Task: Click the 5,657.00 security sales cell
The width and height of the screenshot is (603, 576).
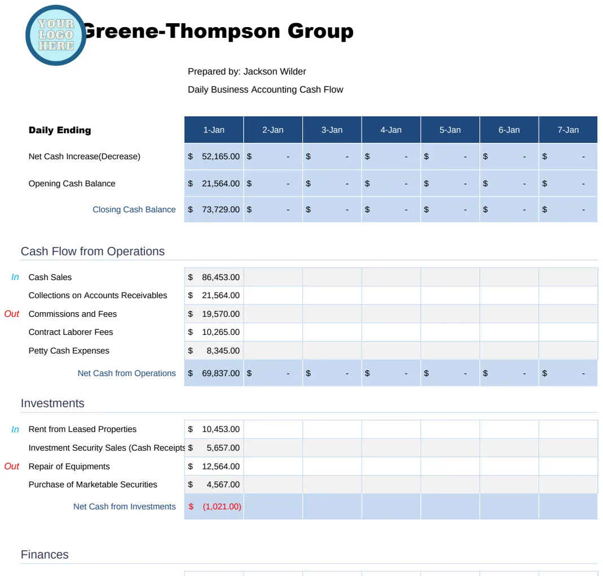Action: tap(214, 448)
